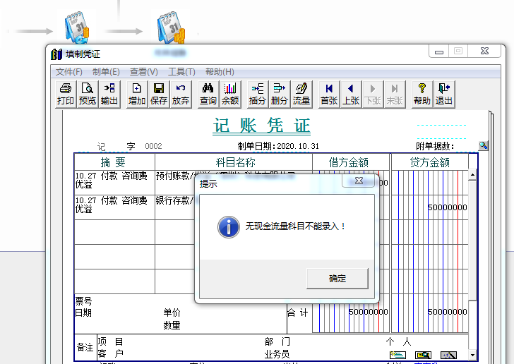Click the second calendar coins icon
This screenshot has width=514, height=364.
pyautogui.click(x=171, y=28)
